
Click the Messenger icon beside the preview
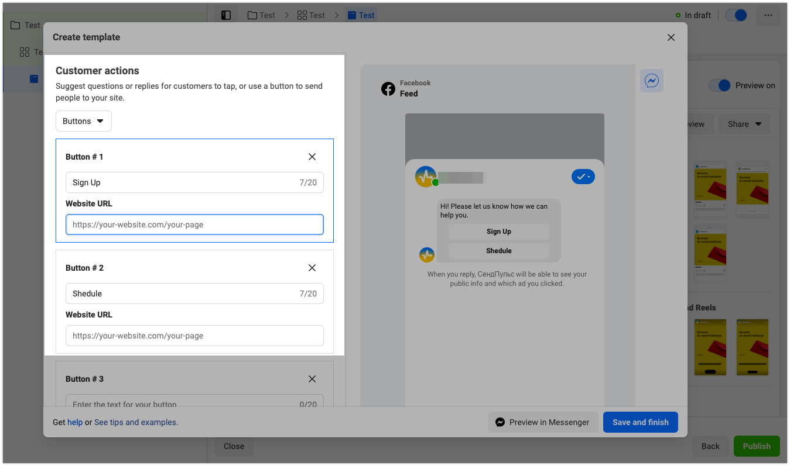pyautogui.click(x=651, y=81)
